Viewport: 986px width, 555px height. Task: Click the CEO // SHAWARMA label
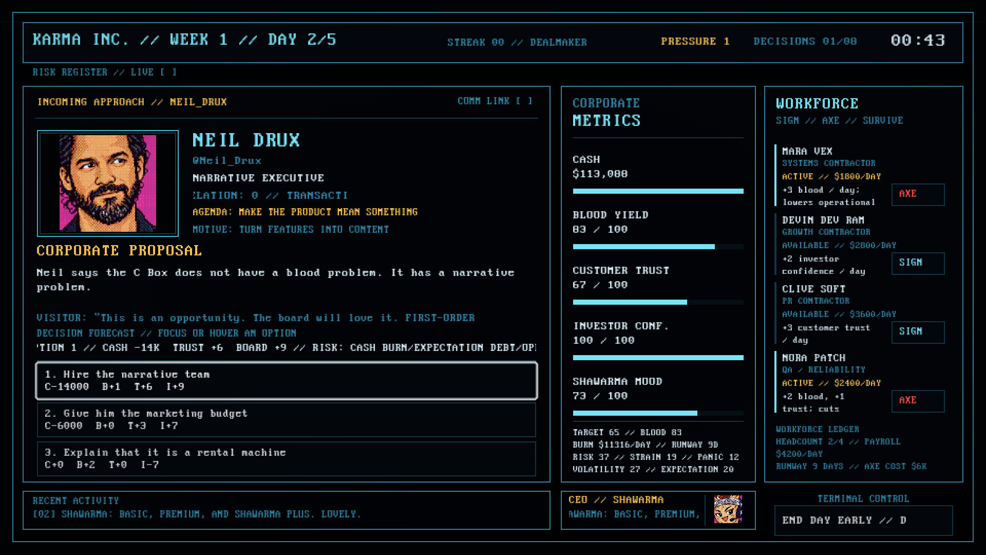[616, 499]
